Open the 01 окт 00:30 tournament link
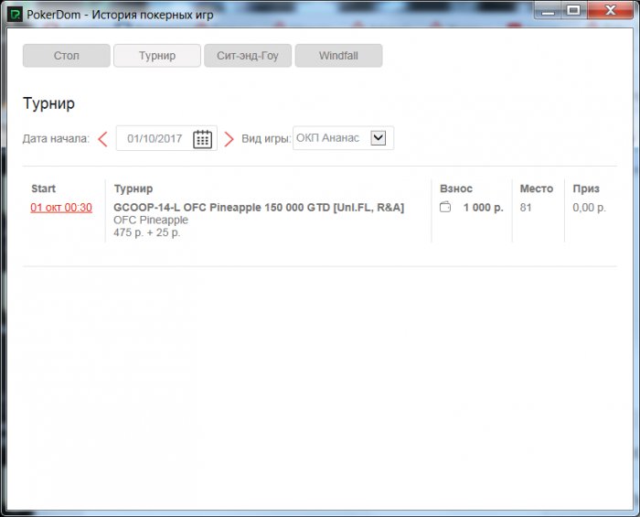This screenshot has width=640, height=517. (x=61, y=208)
